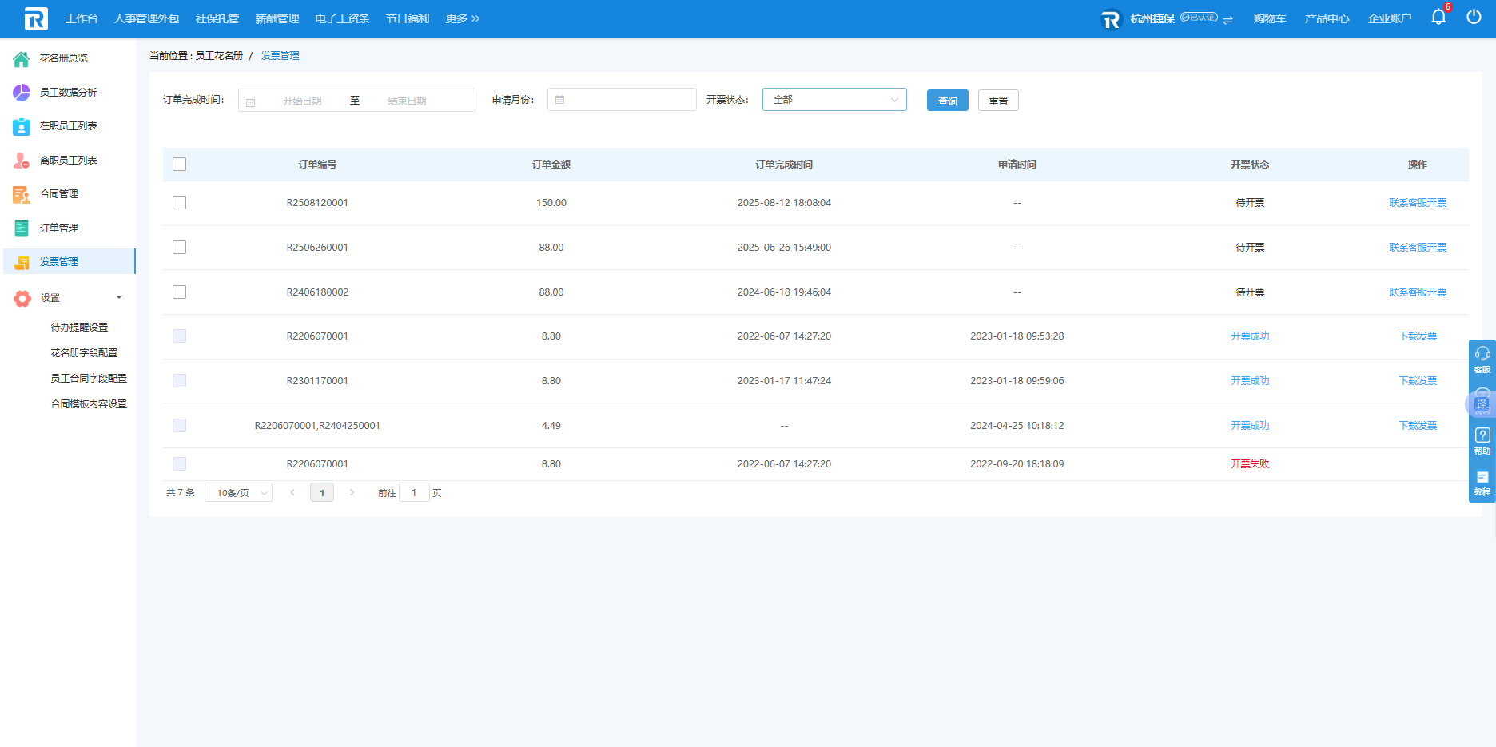Check the box for order R2508120001
Image resolution: width=1496 pixels, height=747 pixels.
(179, 203)
